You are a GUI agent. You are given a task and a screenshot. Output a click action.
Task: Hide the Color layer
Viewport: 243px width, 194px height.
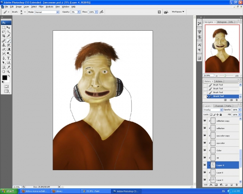(x=205, y=150)
